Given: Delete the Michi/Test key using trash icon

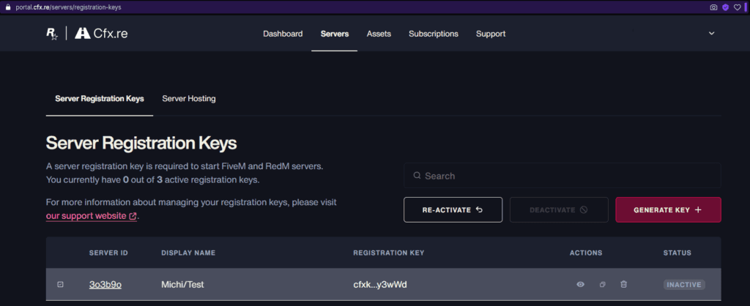Looking at the screenshot, I should [623, 285].
